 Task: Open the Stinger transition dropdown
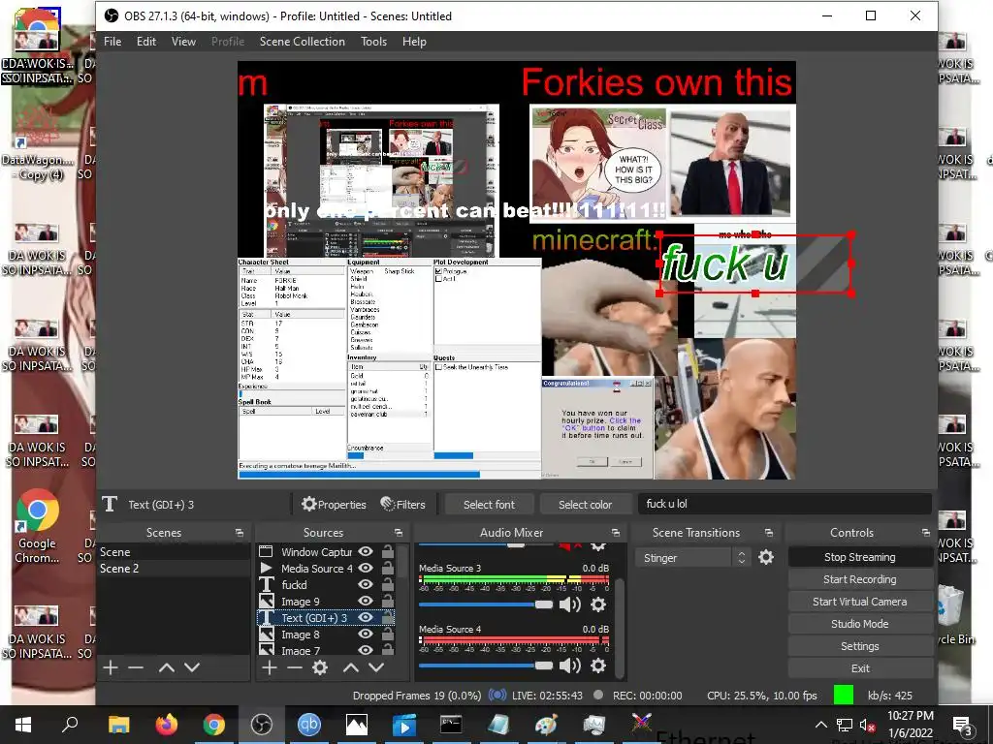point(692,557)
